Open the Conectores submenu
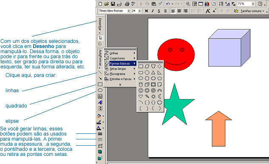269x164 pixels. [x=120, y=58]
